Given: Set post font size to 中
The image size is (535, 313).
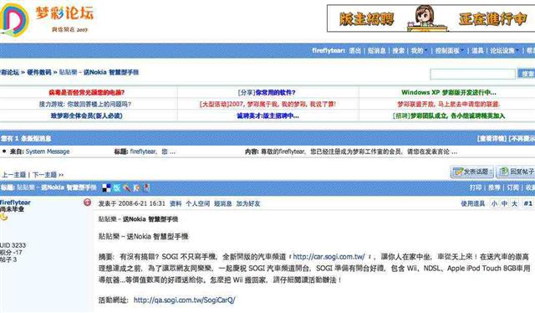Looking at the screenshot, I should 504,203.
